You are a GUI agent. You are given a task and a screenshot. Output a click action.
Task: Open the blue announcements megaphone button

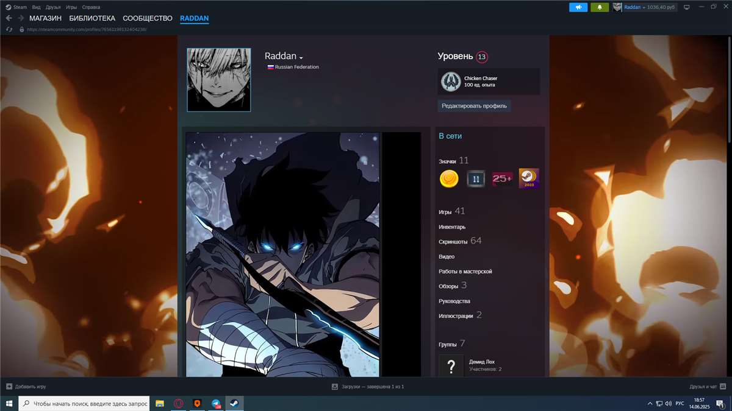(x=578, y=7)
